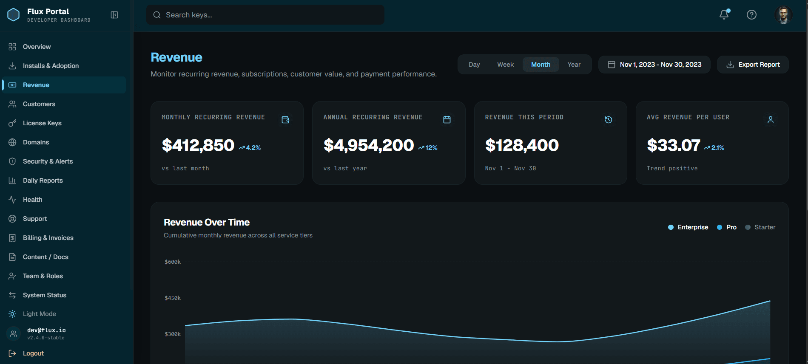808x364 pixels.
Task: Click the Security & Alerts shield icon
Action: tap(12, 161)
